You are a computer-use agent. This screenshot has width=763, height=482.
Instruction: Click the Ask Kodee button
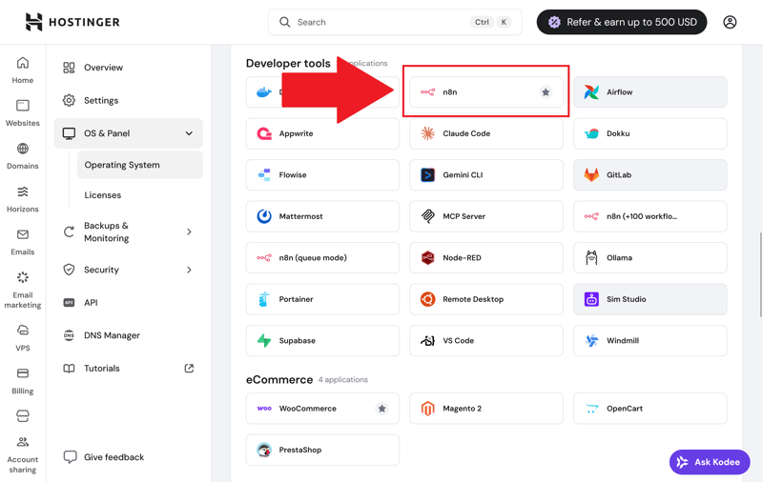(709, 462)
